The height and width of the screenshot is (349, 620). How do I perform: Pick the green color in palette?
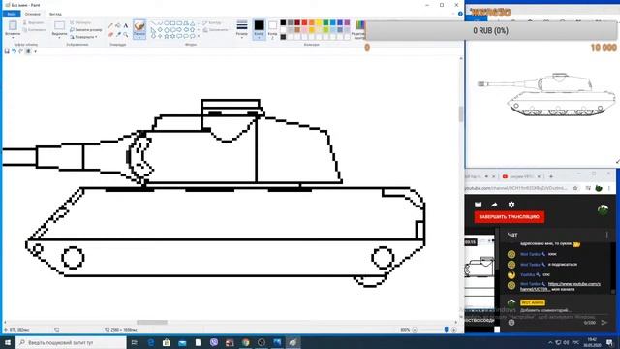pos(325,23)
